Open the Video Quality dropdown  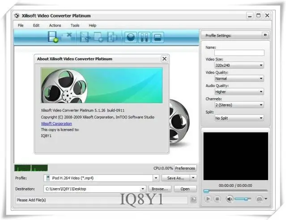(x=239, y=78)
